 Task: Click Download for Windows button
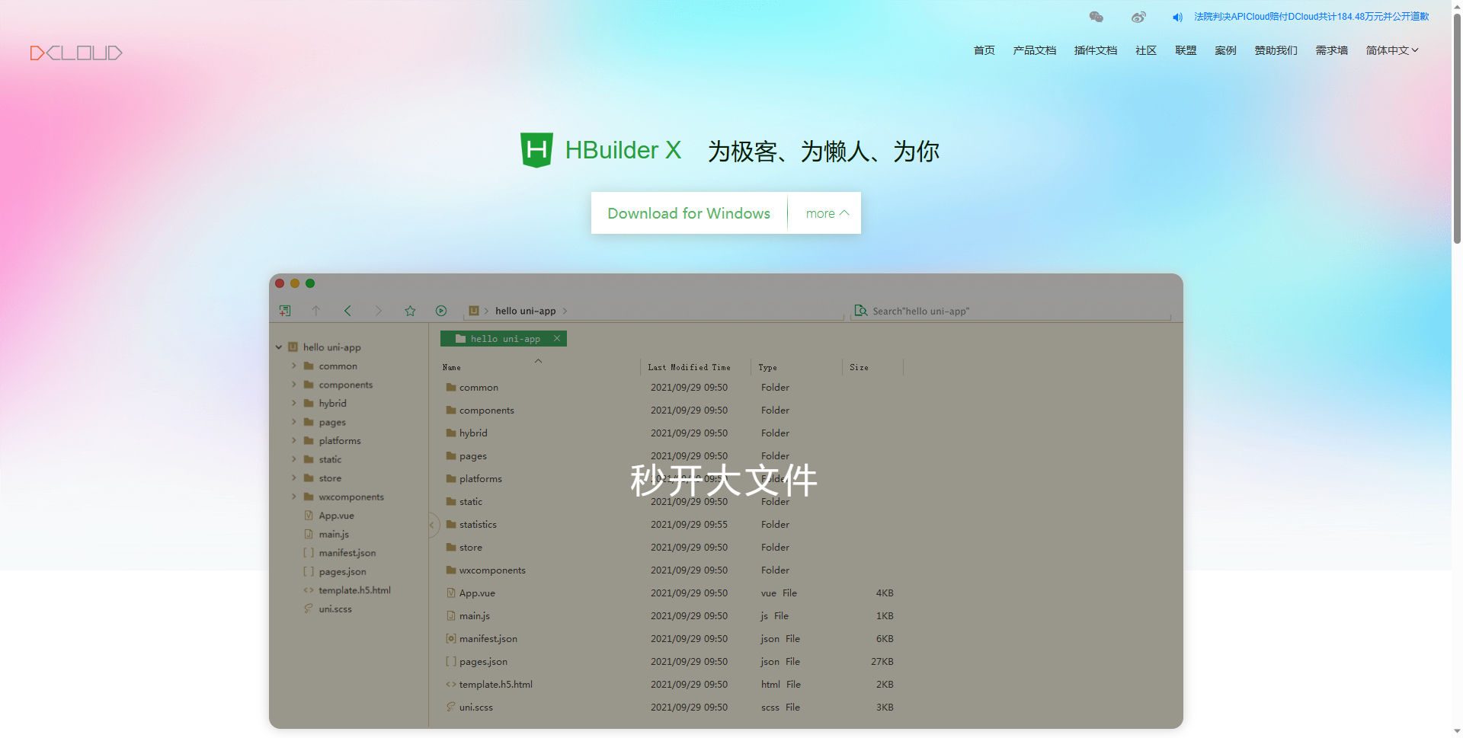click(x=688, y=213)
